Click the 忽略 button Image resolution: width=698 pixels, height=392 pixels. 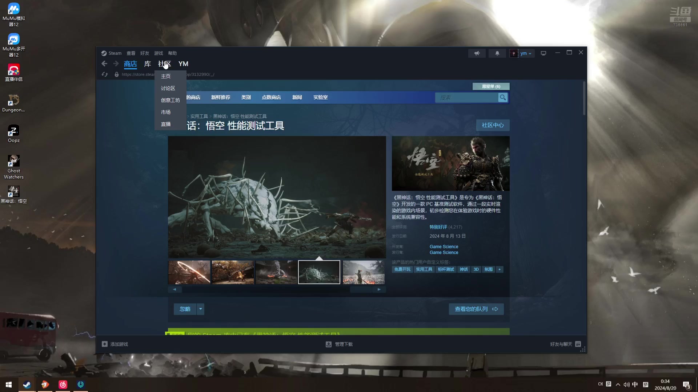tap(185, 309)
